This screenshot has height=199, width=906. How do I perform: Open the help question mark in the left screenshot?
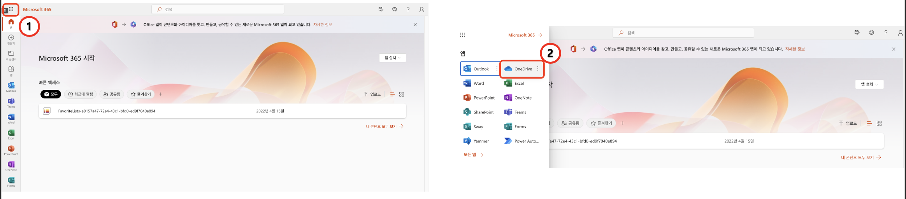pyautogui.click(x=408, y=9)
